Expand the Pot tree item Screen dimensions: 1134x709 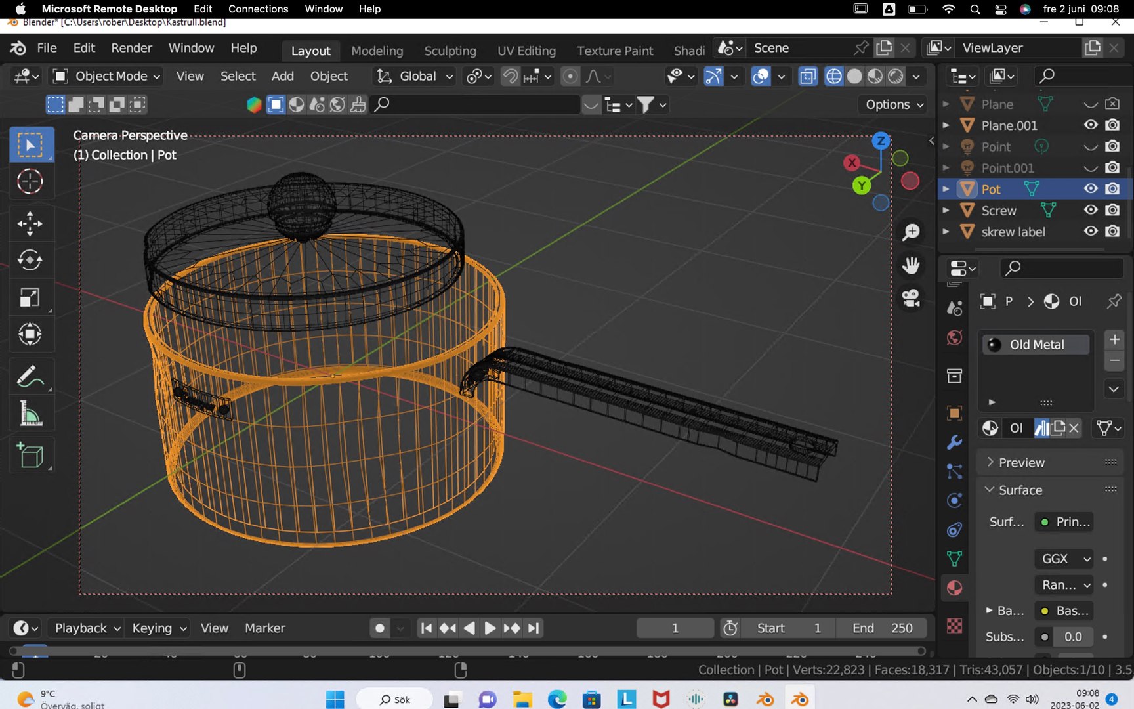[x=946, y=189]
